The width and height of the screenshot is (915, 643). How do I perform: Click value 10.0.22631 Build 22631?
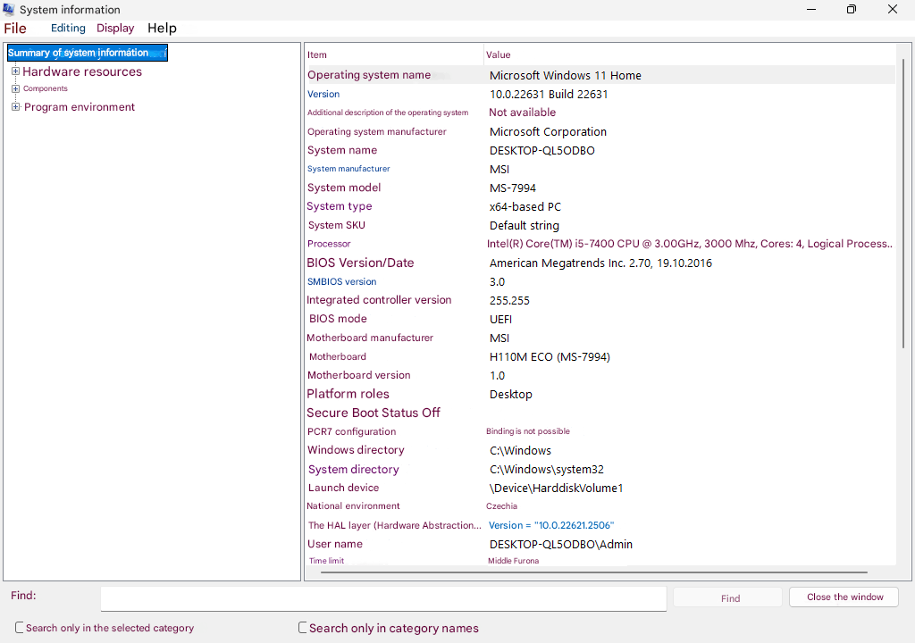pyautogui.click(x=549, y=95)
